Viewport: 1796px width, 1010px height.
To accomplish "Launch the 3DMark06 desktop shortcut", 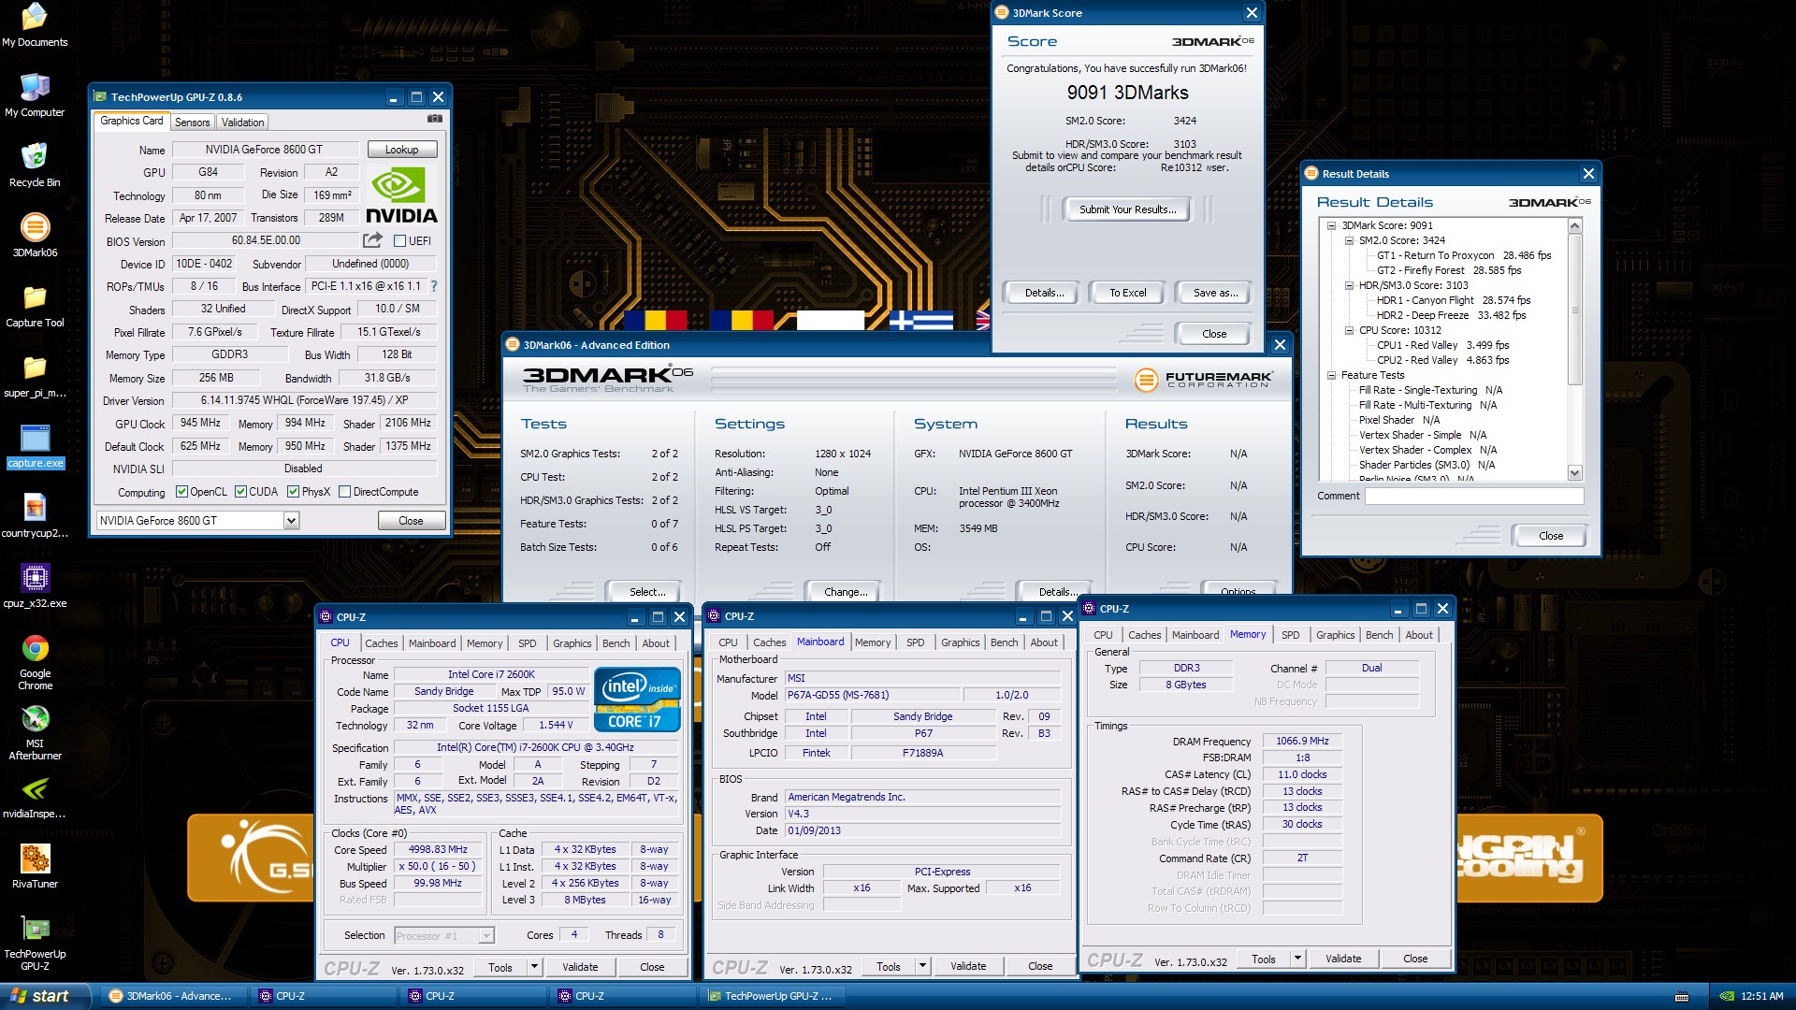I will (35, 236).
